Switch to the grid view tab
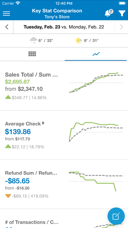 point(32,54)
